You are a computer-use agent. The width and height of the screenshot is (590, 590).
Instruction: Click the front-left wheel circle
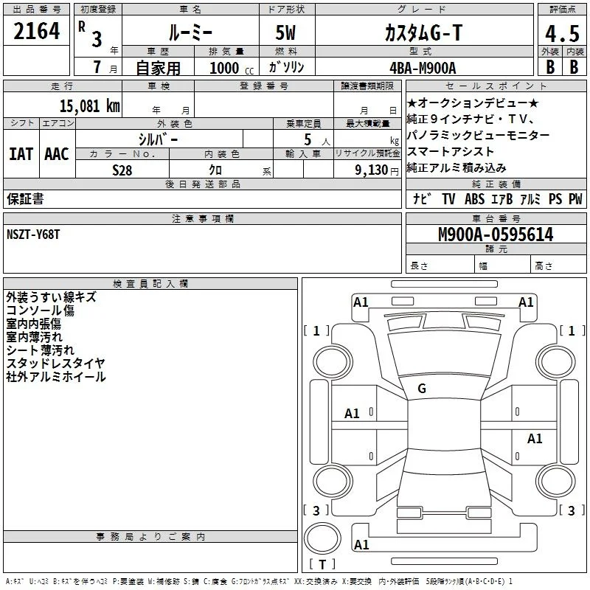tap(333, 362)
